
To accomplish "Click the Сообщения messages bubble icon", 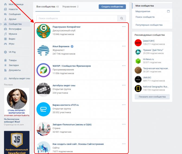I will [x=5, y=14].
